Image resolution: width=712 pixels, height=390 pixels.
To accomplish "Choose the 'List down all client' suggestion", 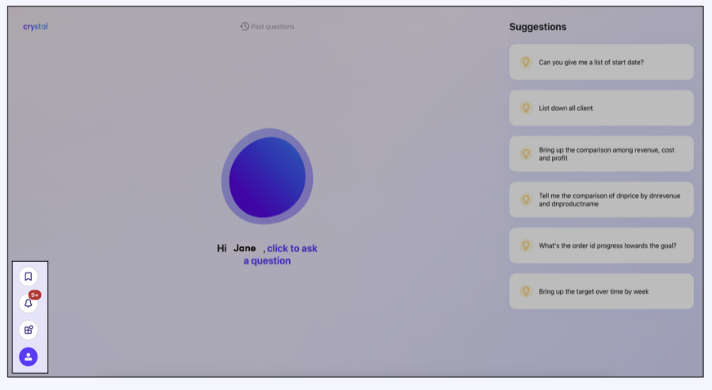I will [566, 108].
